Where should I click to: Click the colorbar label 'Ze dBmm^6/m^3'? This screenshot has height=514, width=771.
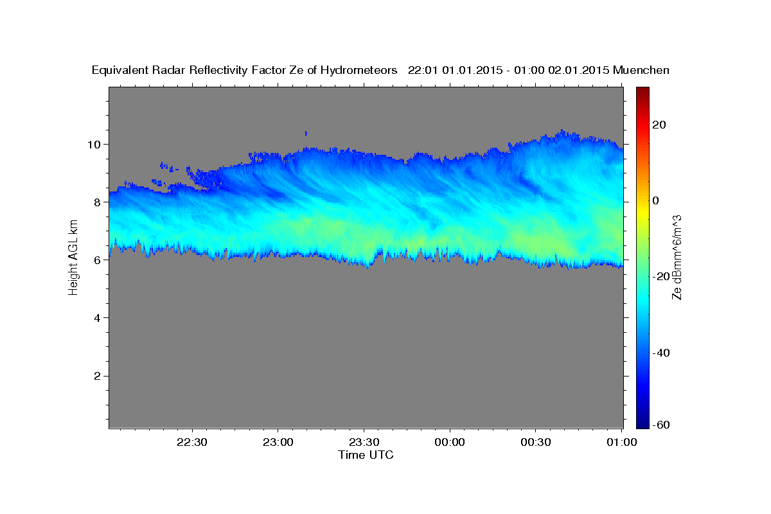(x=676, y=257)
